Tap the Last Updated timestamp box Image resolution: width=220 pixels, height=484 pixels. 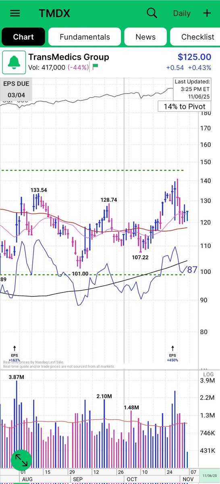click(193, 88)
